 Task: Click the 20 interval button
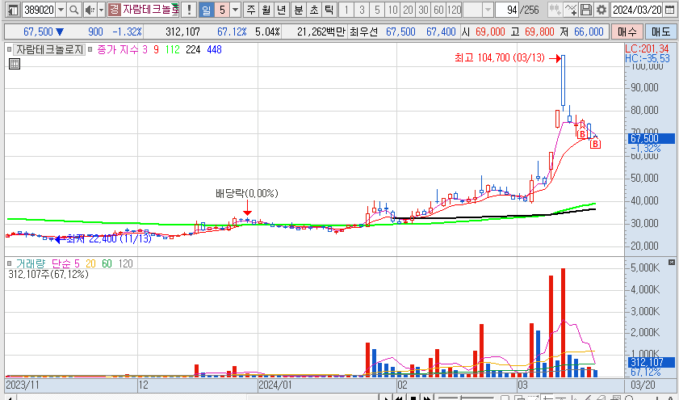point(408,10)
